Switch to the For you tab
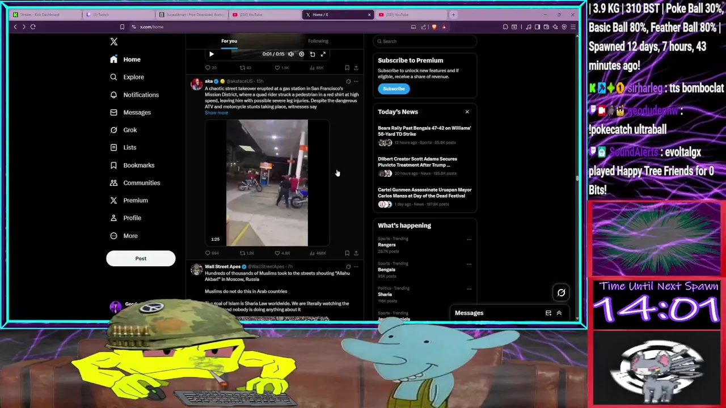This screenshot has width=726, height=408. [229, 41]
